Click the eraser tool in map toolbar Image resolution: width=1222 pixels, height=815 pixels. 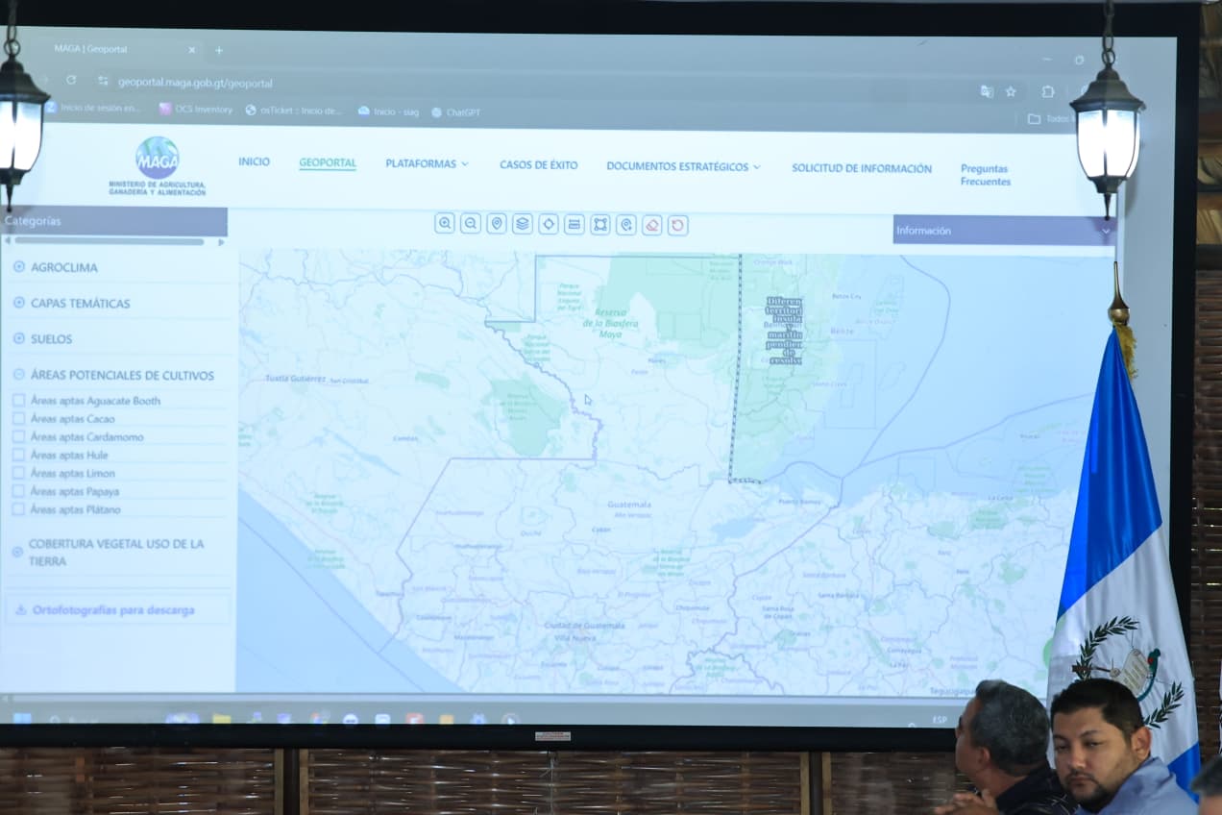coord(652,225)
